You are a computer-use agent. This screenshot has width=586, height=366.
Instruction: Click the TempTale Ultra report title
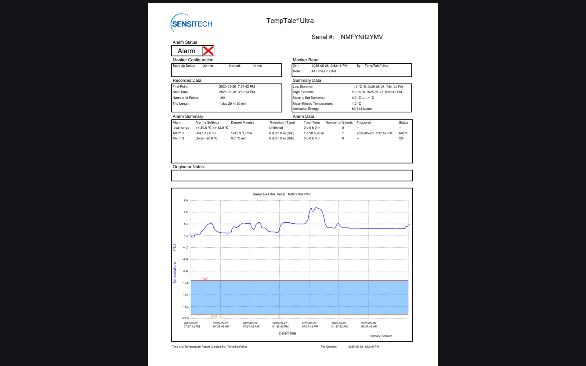coord(290,21)
